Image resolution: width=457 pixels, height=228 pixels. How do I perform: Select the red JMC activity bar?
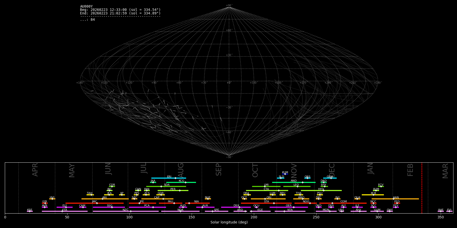pos(94,203)
